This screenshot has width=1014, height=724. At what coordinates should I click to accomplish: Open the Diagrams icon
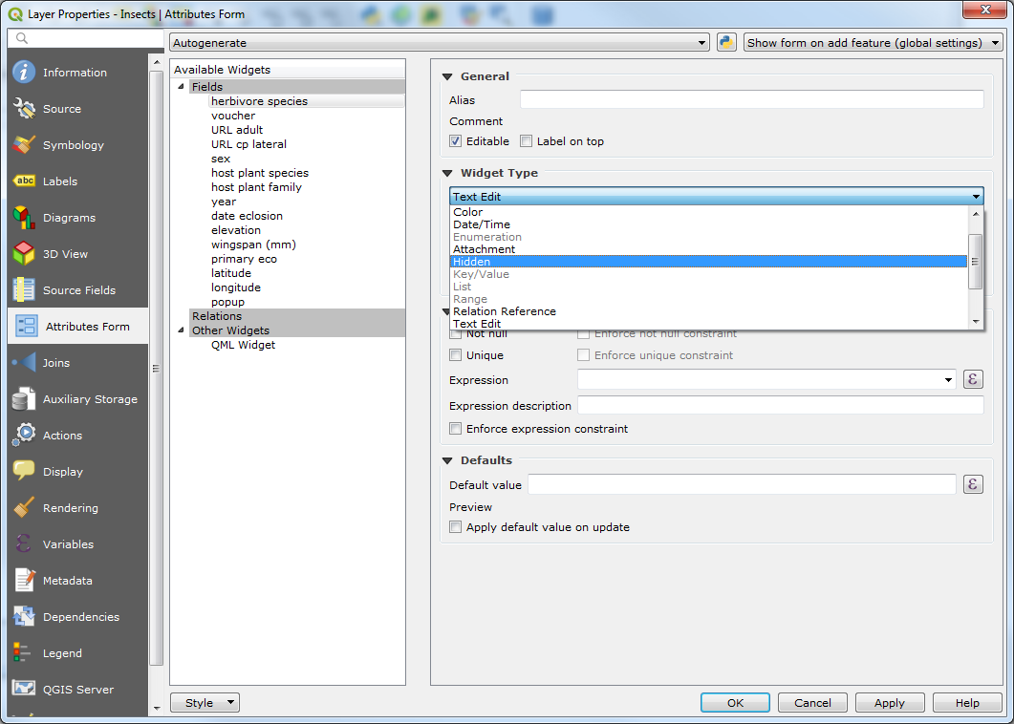point(24,218)
